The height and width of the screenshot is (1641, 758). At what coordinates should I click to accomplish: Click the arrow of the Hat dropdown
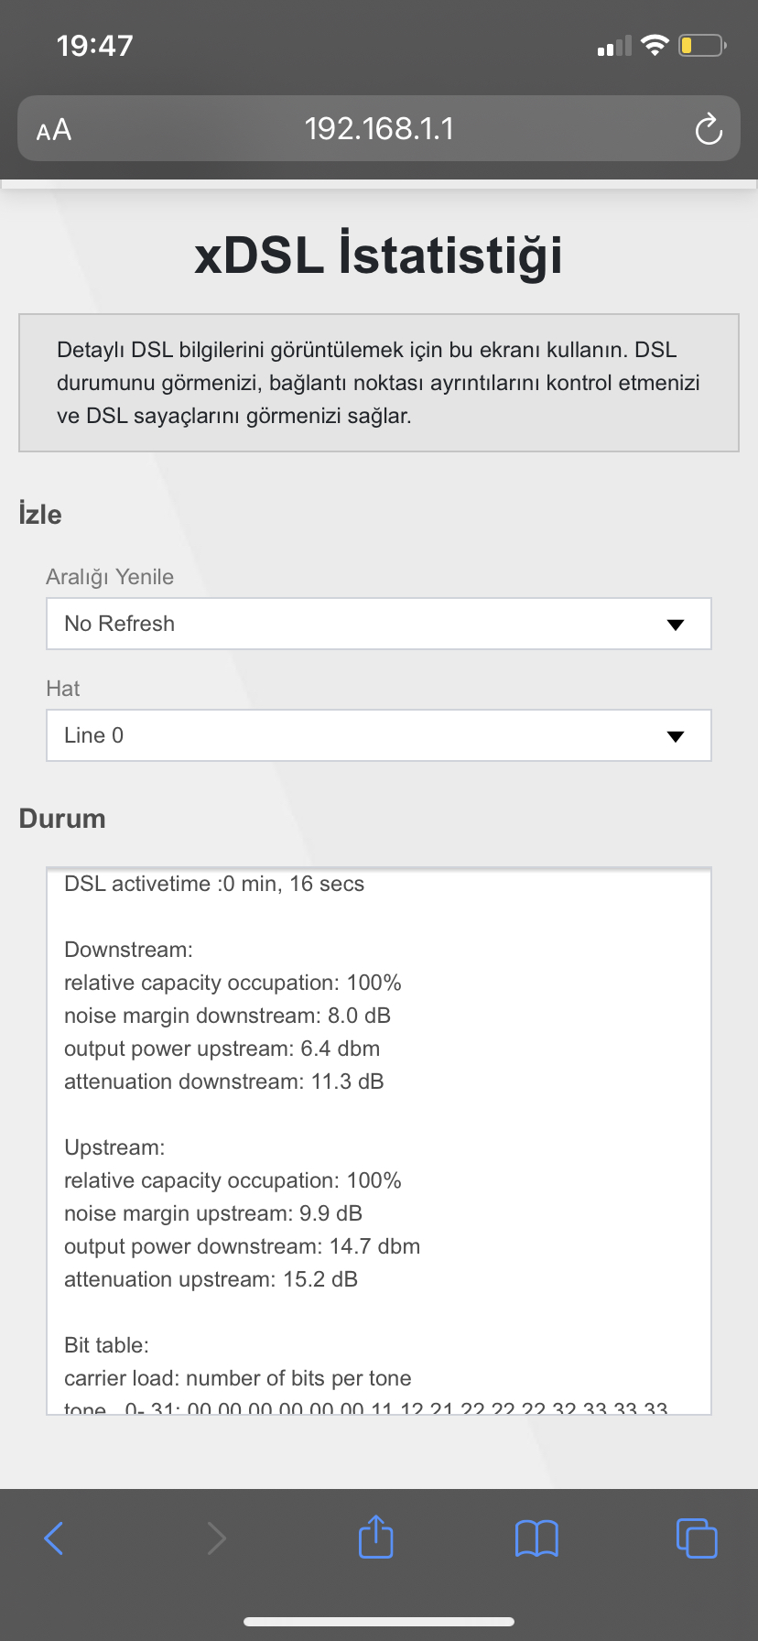tap(676, 736)
